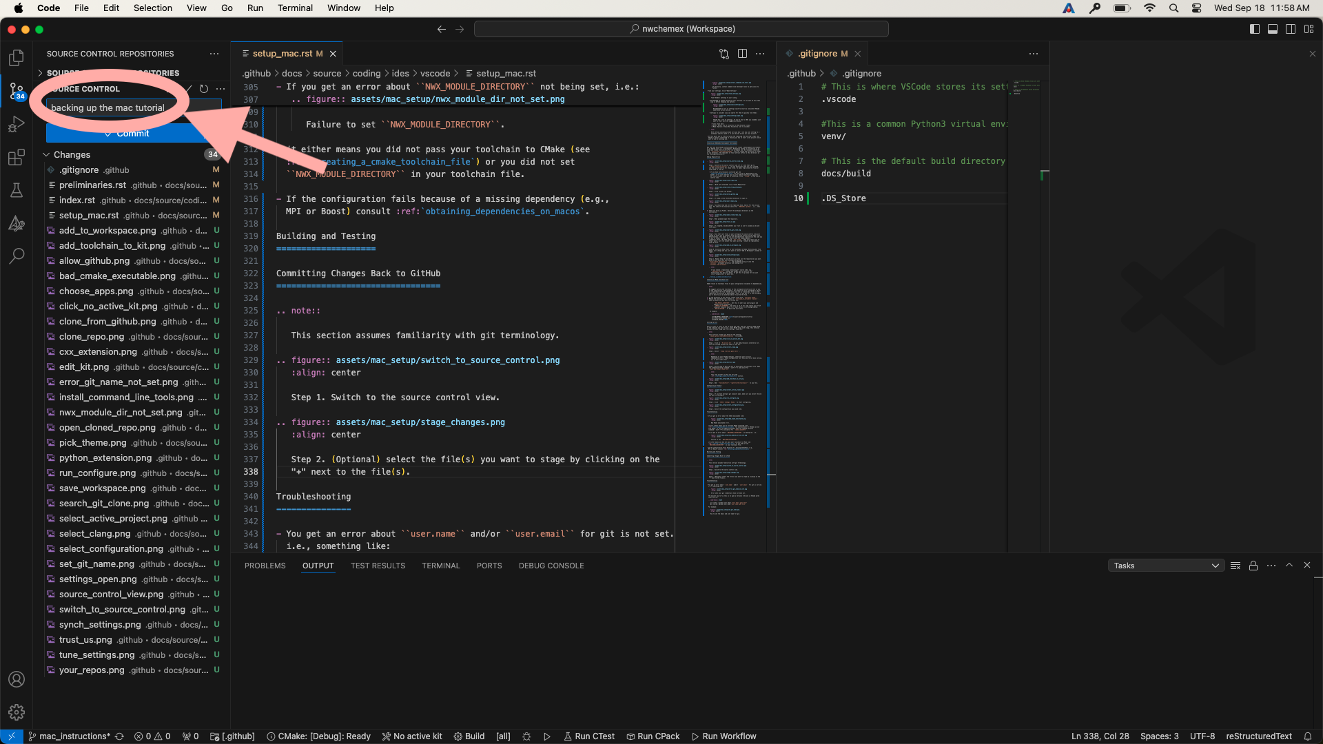Viewport: 1323px width, 744px height.
Task: Open setup_mac.rst editor more actions ellipsis
Action: 760,54
